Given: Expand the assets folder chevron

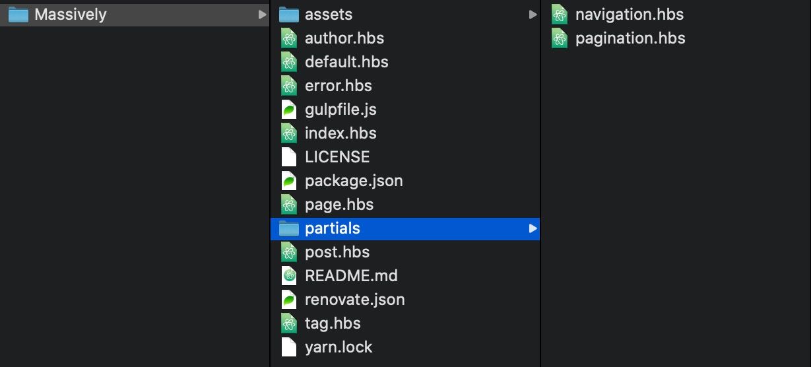Looking at the screenshot, I should [x=533, y=15].
